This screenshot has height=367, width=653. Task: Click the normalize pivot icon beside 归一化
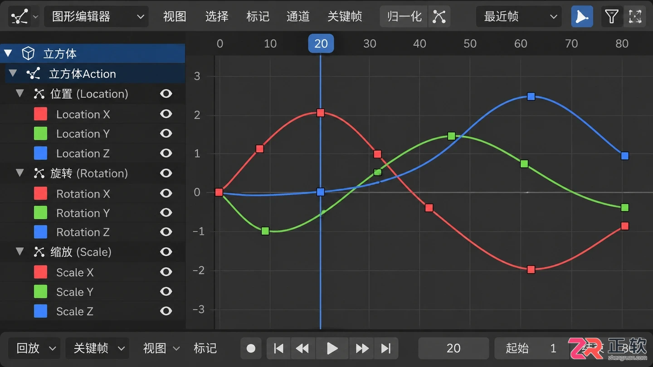439,17
